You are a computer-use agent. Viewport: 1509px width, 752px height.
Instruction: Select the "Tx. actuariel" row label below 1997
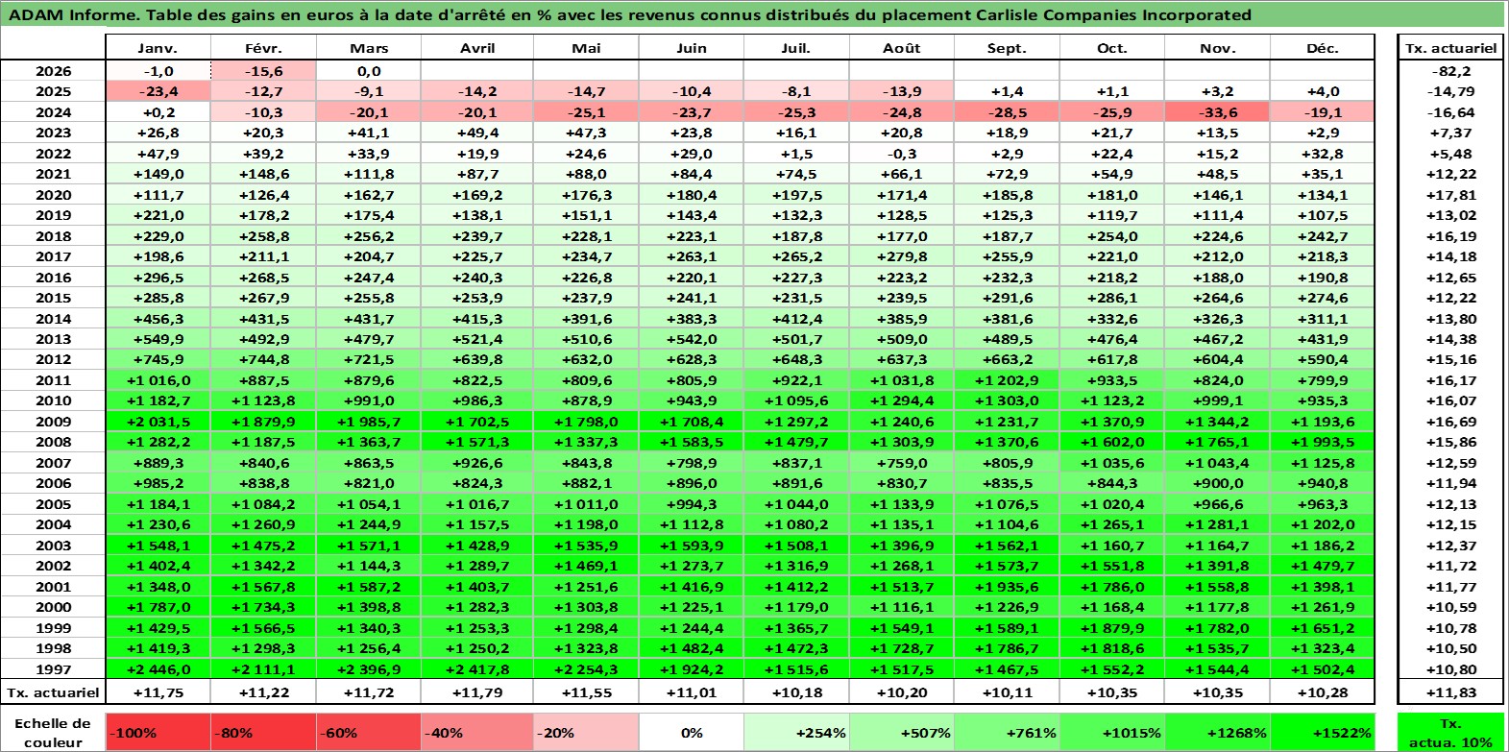tap(53, 692)
